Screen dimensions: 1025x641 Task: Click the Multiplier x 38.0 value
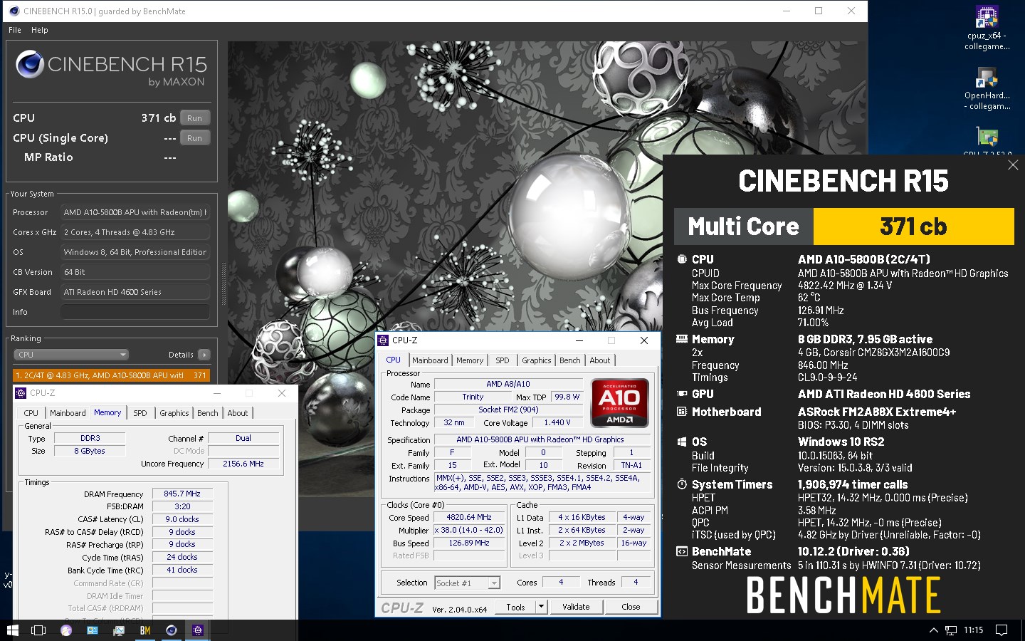[469, 531]
